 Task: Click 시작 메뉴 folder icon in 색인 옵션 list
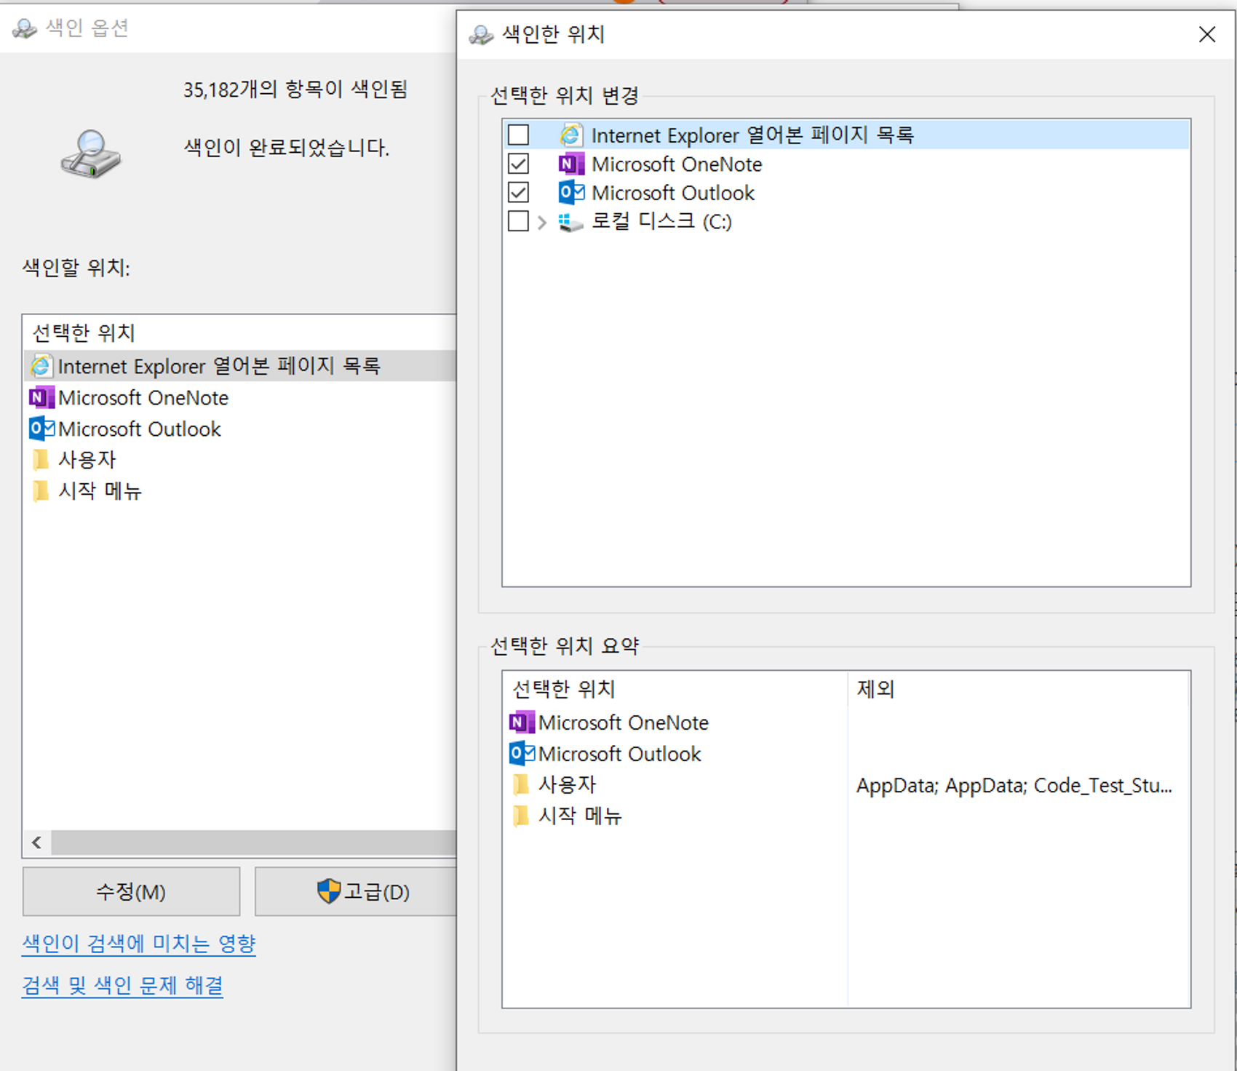click(x=41, y=490)
